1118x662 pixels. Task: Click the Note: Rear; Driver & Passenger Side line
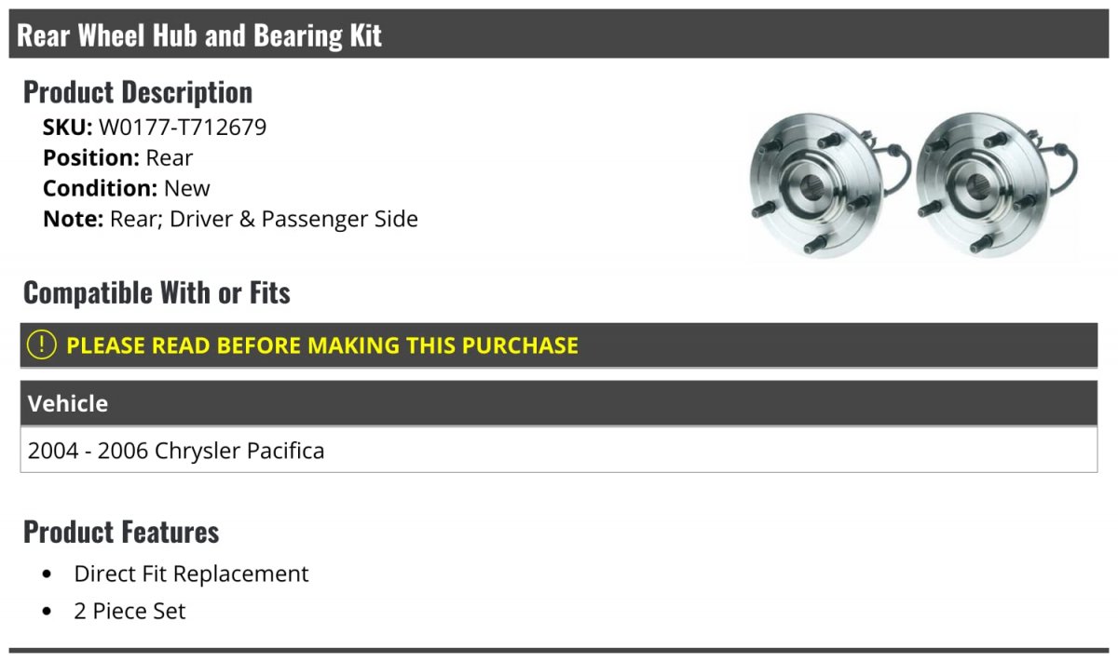click(x=230, y=220)
